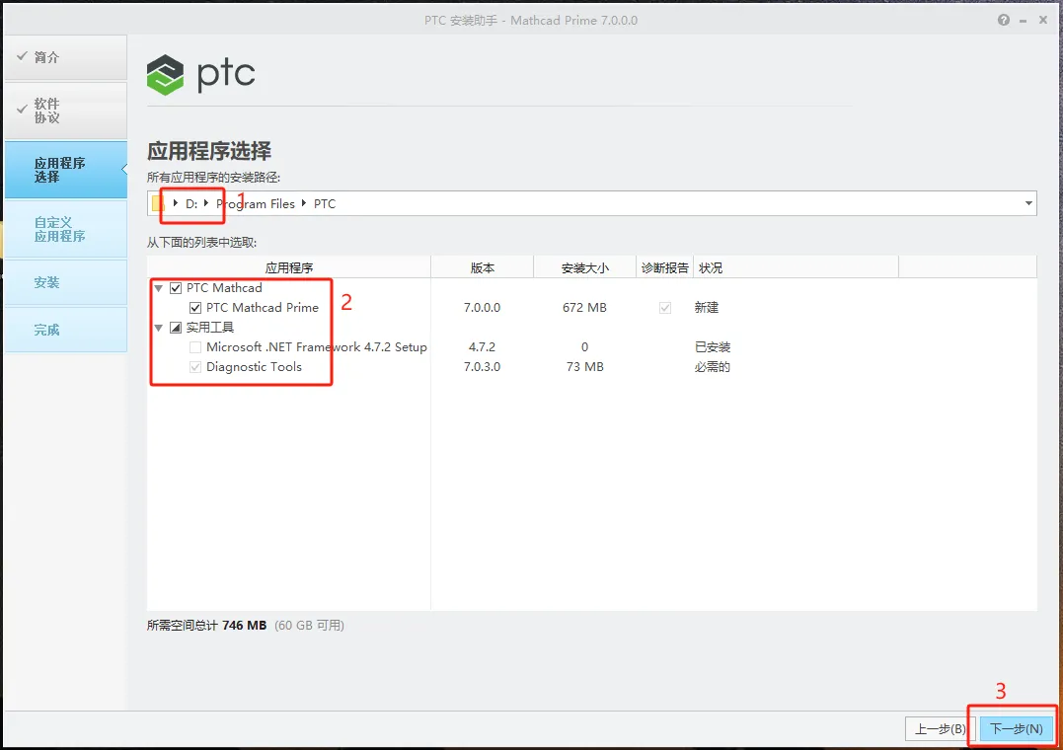Minimize the installer window
The width and height of the screenshot is (1063, 750).
tap(1023, 21)
